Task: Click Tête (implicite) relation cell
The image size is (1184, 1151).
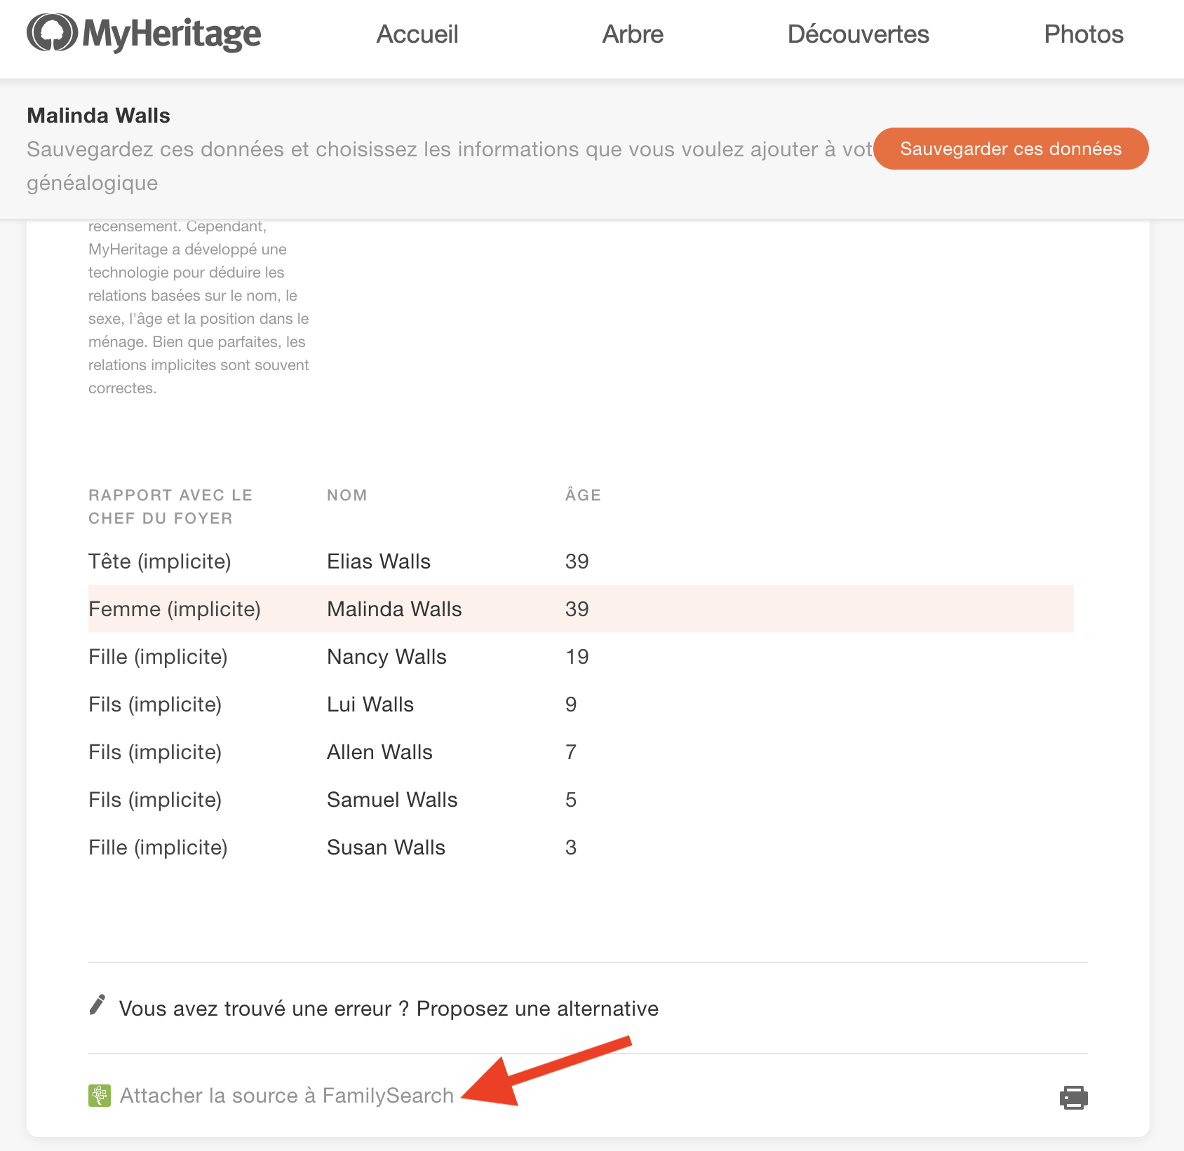Action: pyautogui.click(x=160, y=561)
